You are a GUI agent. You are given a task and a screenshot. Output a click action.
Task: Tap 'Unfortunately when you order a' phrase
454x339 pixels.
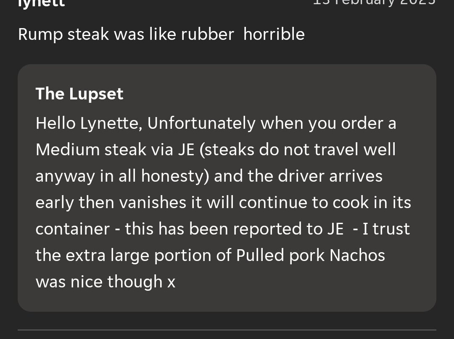coord(272,123)
